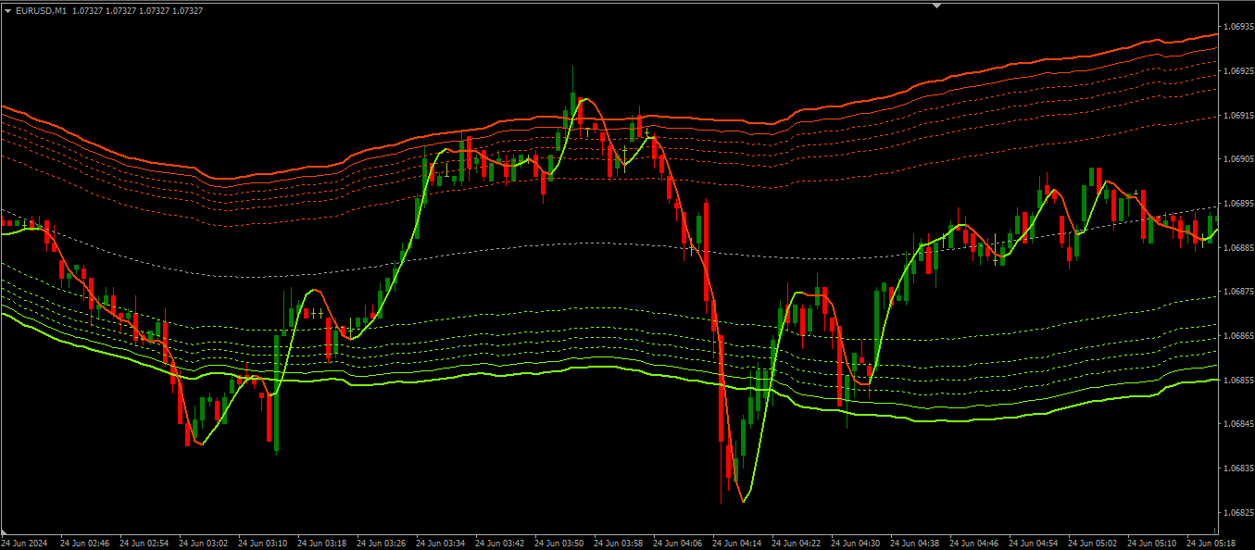
Task: Click the 1.06935 price axis label
Action: [1236, 27]
